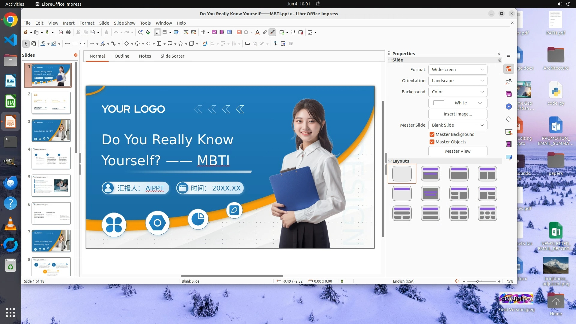
Task: Open the Master Slide dropdown
Action: tap(457, 125)
